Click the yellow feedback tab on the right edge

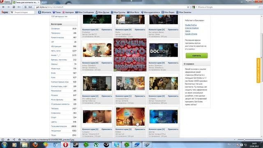[x=258, y=70]
